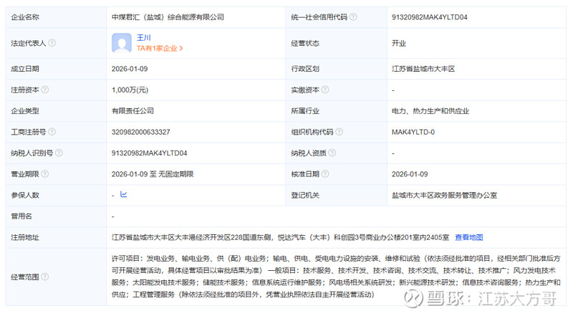Click help icon beside 经营范围

(x=45, y=277)
